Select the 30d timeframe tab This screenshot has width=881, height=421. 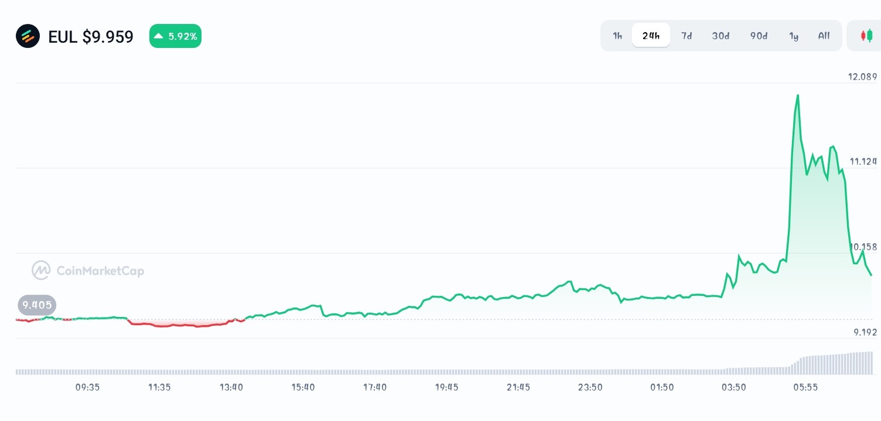point(720,36)
